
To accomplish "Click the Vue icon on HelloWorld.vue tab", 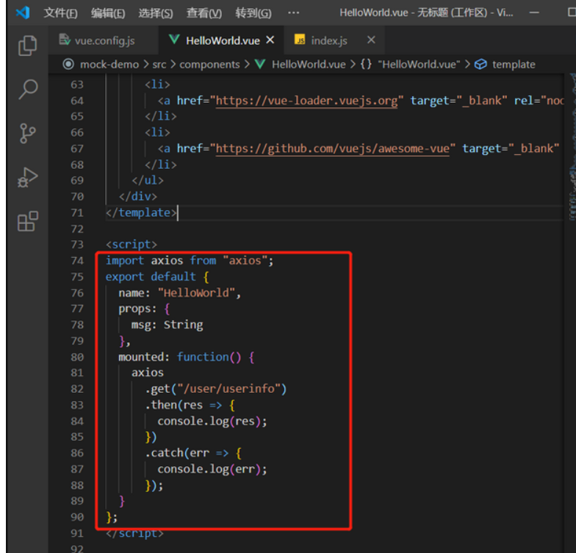I will [x=174, y=40].
